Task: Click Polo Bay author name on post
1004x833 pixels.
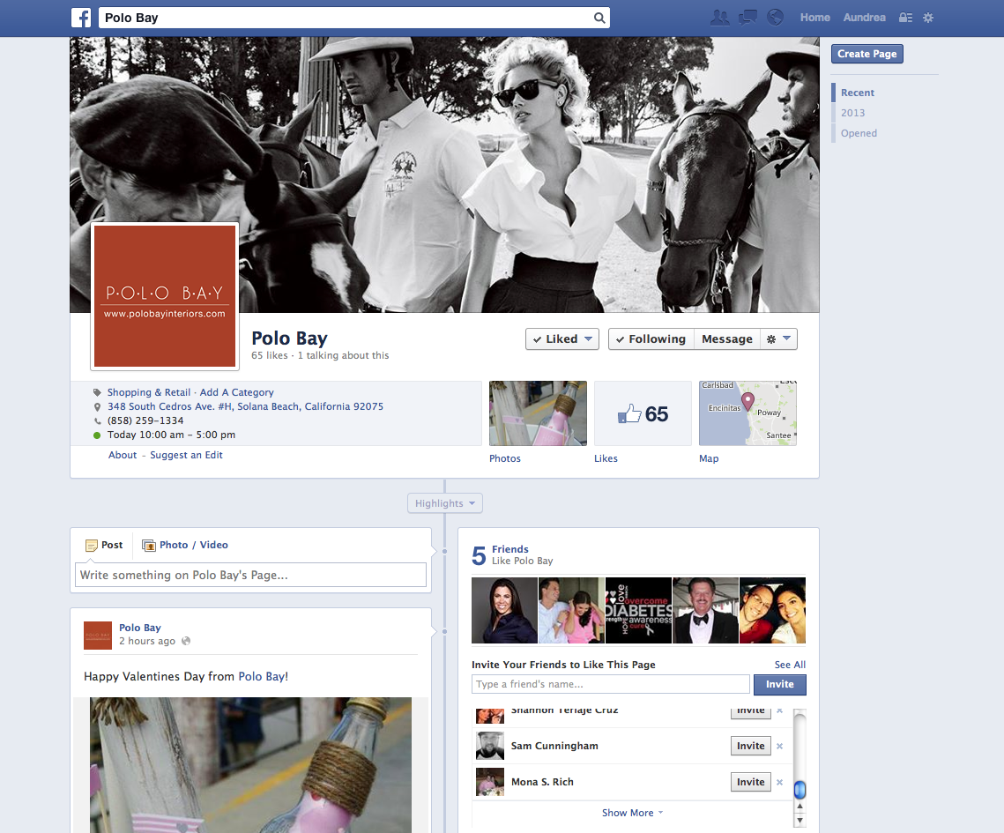Action: pyautogui.click(x=139, y=628)
